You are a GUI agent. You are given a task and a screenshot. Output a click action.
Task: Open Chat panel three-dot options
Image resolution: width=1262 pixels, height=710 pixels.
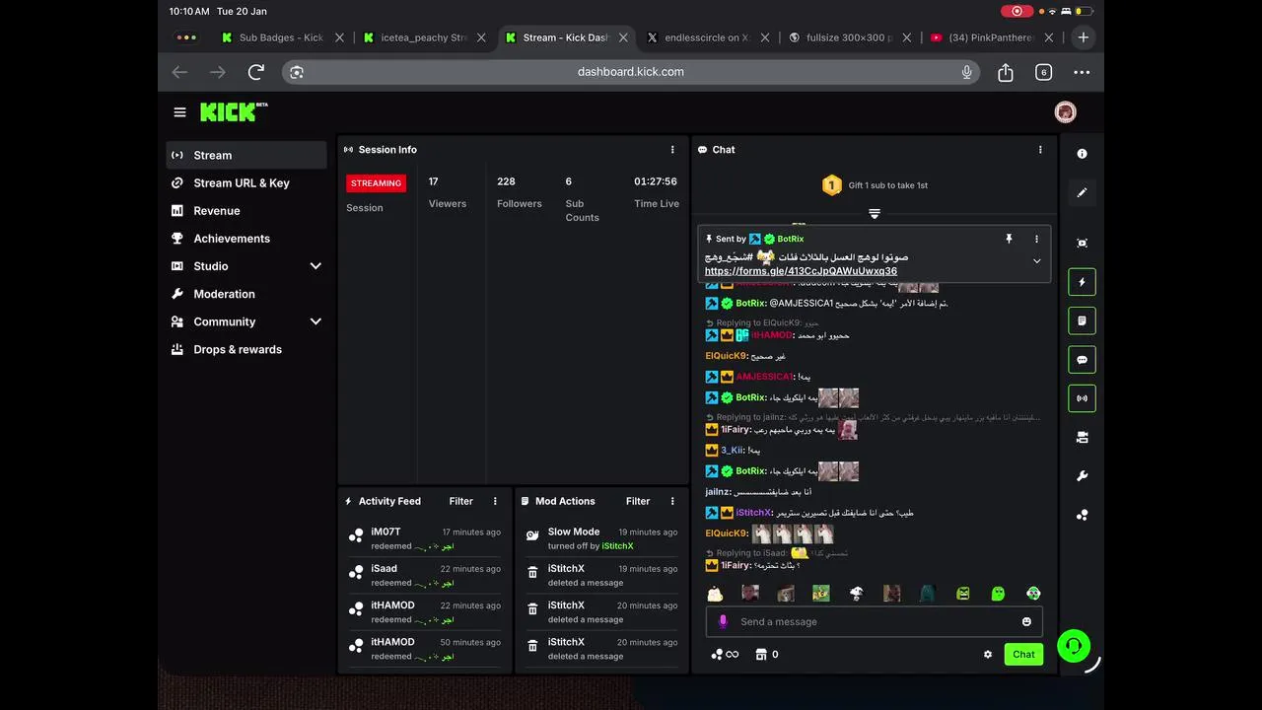(1039, 150)
